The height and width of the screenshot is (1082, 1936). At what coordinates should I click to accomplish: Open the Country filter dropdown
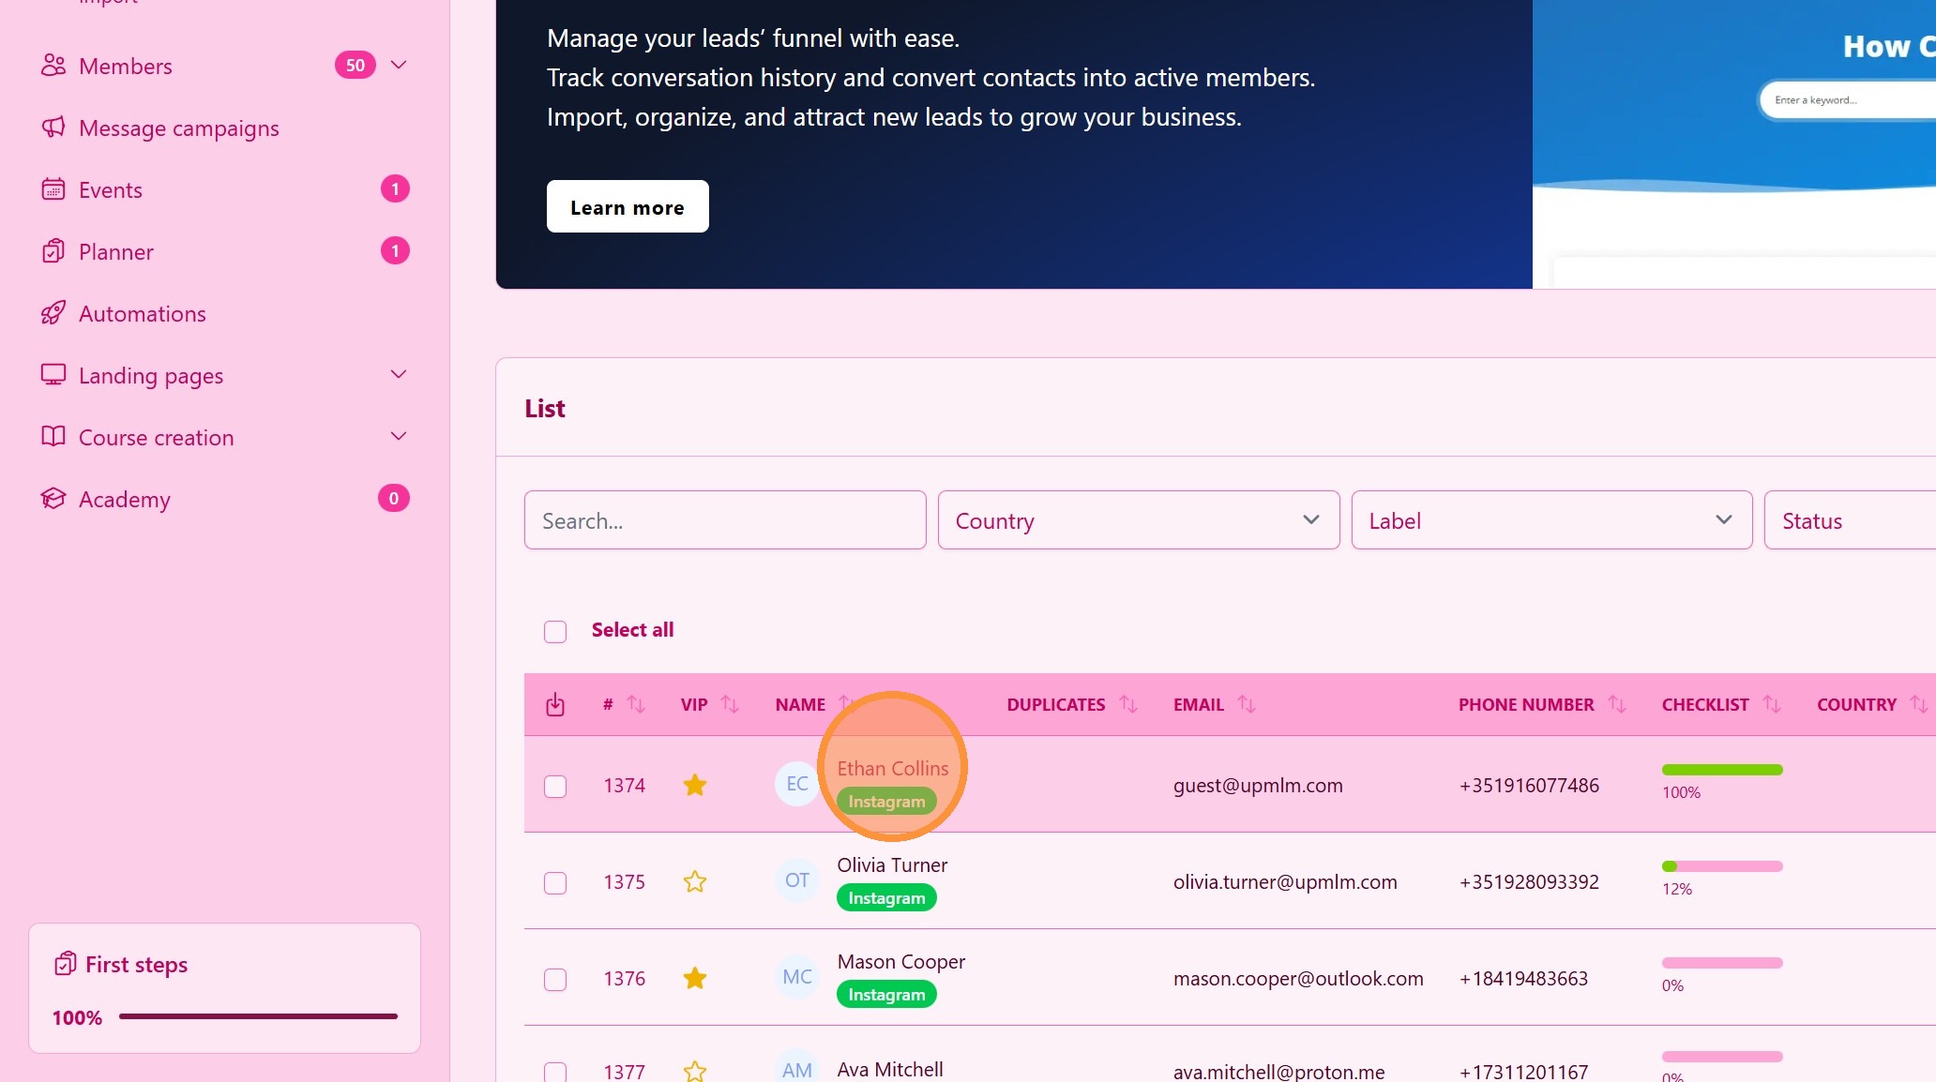click(1138, 520)
